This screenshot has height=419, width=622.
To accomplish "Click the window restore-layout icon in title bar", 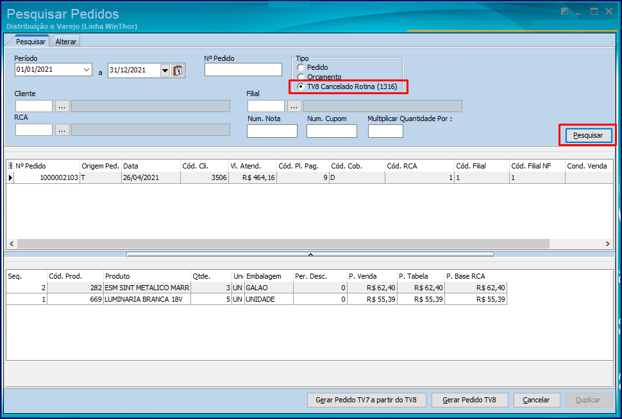I will pyautogui.click(x=564, y=12).
